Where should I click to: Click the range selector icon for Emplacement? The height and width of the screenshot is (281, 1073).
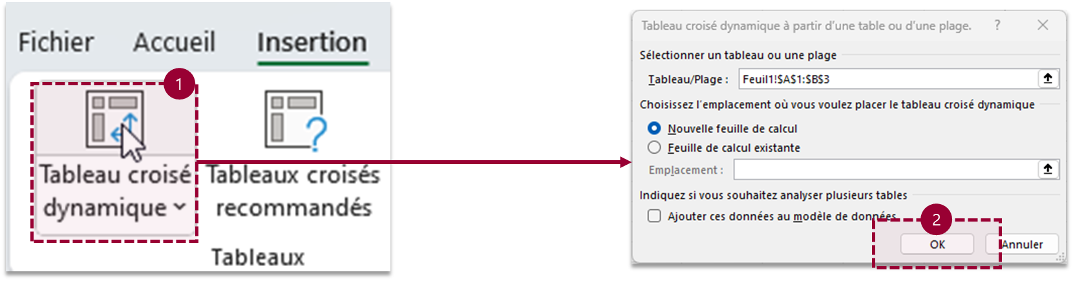[1048, 169]
